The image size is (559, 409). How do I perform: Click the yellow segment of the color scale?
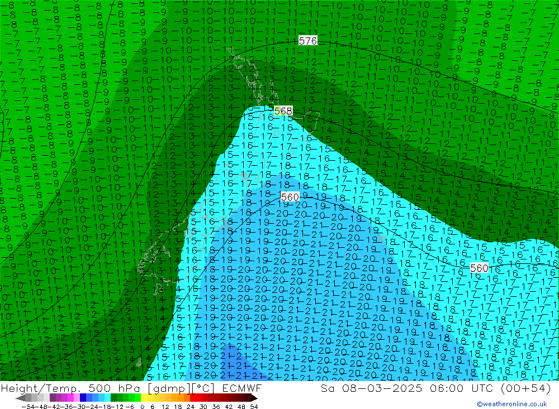click(x=144, y=398)
